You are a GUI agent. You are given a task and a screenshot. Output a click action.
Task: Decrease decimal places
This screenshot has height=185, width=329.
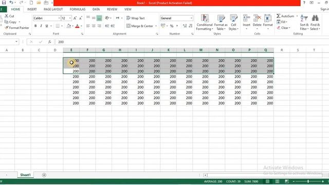[191, 26]
